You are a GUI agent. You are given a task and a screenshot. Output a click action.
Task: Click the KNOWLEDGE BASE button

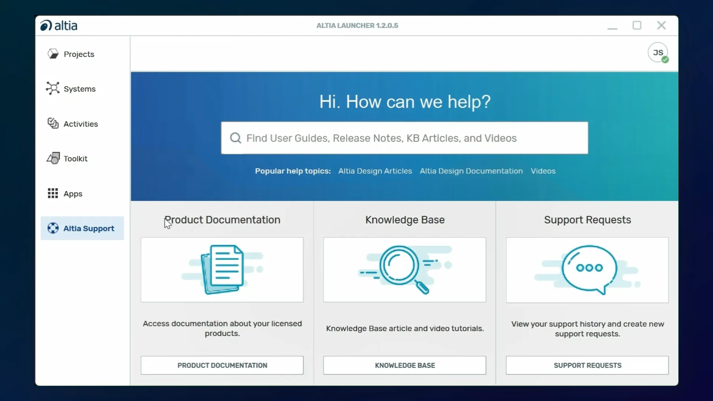coord(405,365)
